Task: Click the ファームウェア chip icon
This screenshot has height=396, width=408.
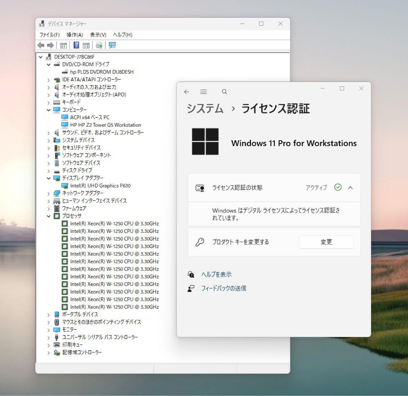Action: [x=56, y=208]
